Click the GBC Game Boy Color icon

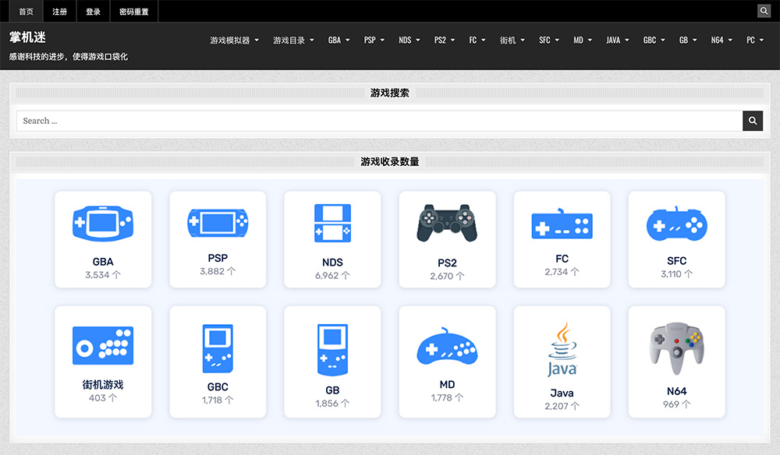(x=218, y=349)
